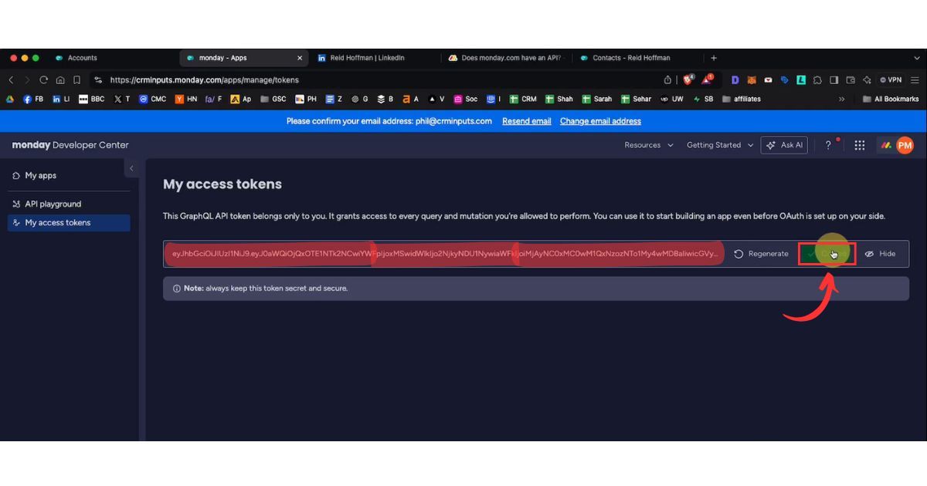Switch to Does monday.com have an API tab
927x486 pixels.
click(506, 58)
